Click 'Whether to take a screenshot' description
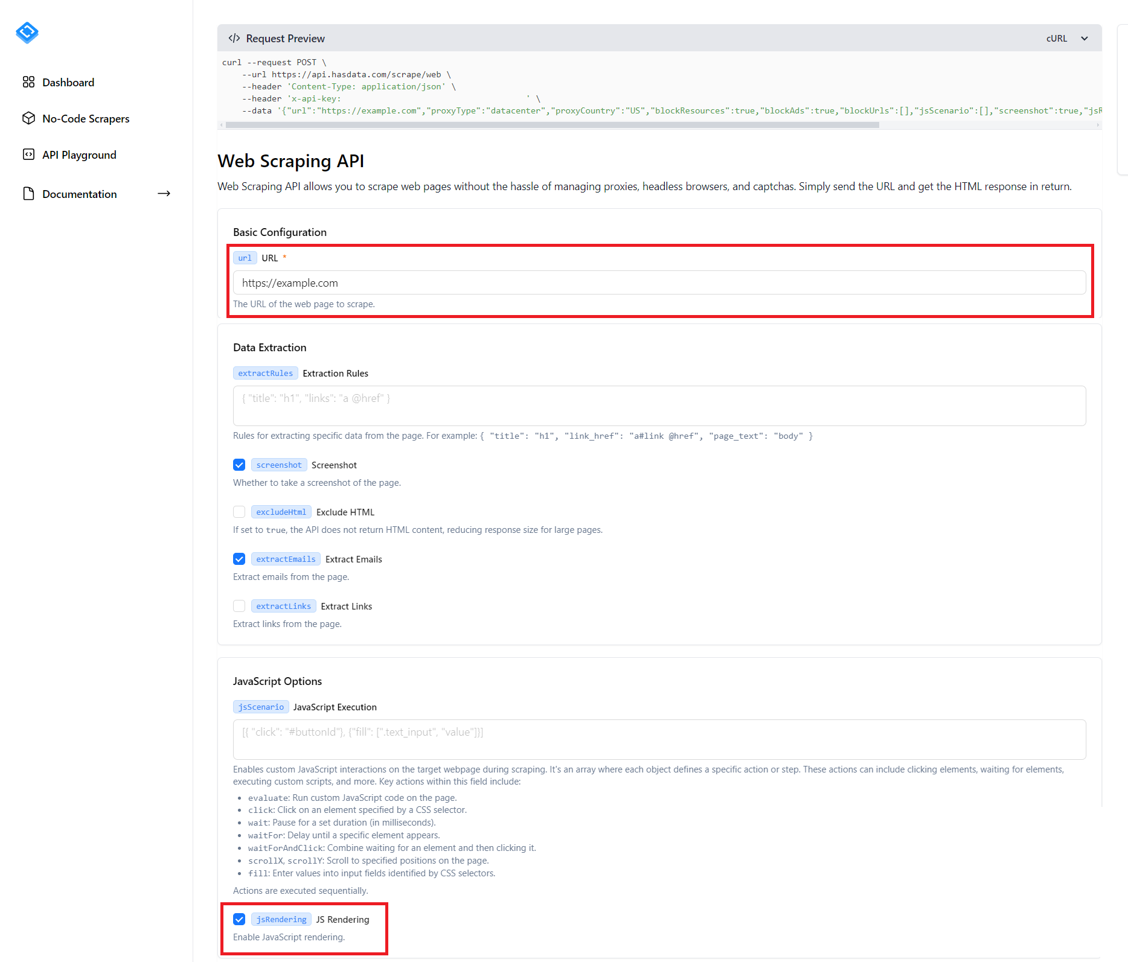This screenshot has width=1128, height=962. click(317, 483)
